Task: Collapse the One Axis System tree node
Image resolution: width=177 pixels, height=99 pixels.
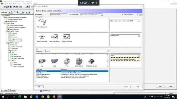Action: (6, 31)
